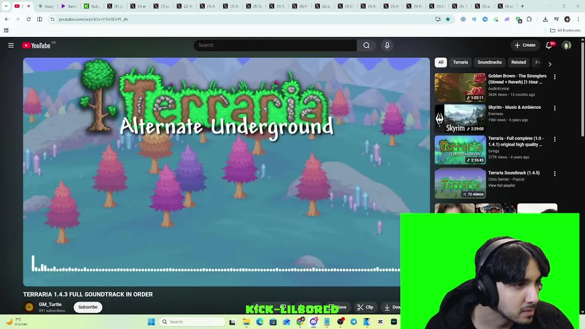
Task: Open options menu for Terraria full complete video
Action: pos(554,139)
